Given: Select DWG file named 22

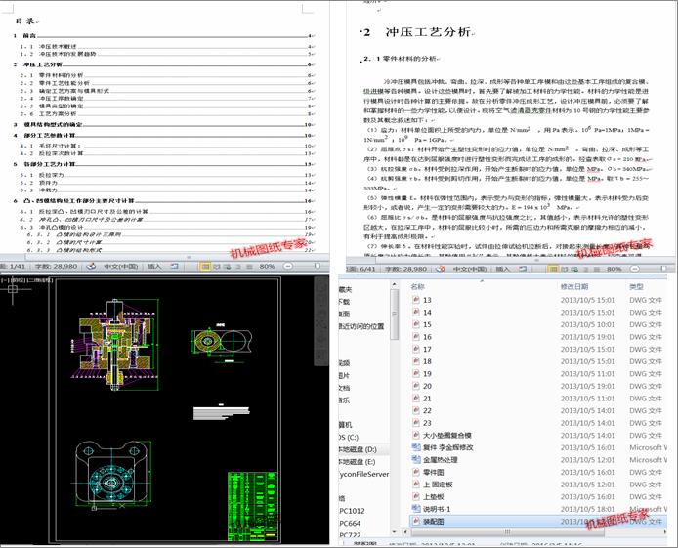Looking at the screenshot, I should pyautogui.click(x=537, y=410).
